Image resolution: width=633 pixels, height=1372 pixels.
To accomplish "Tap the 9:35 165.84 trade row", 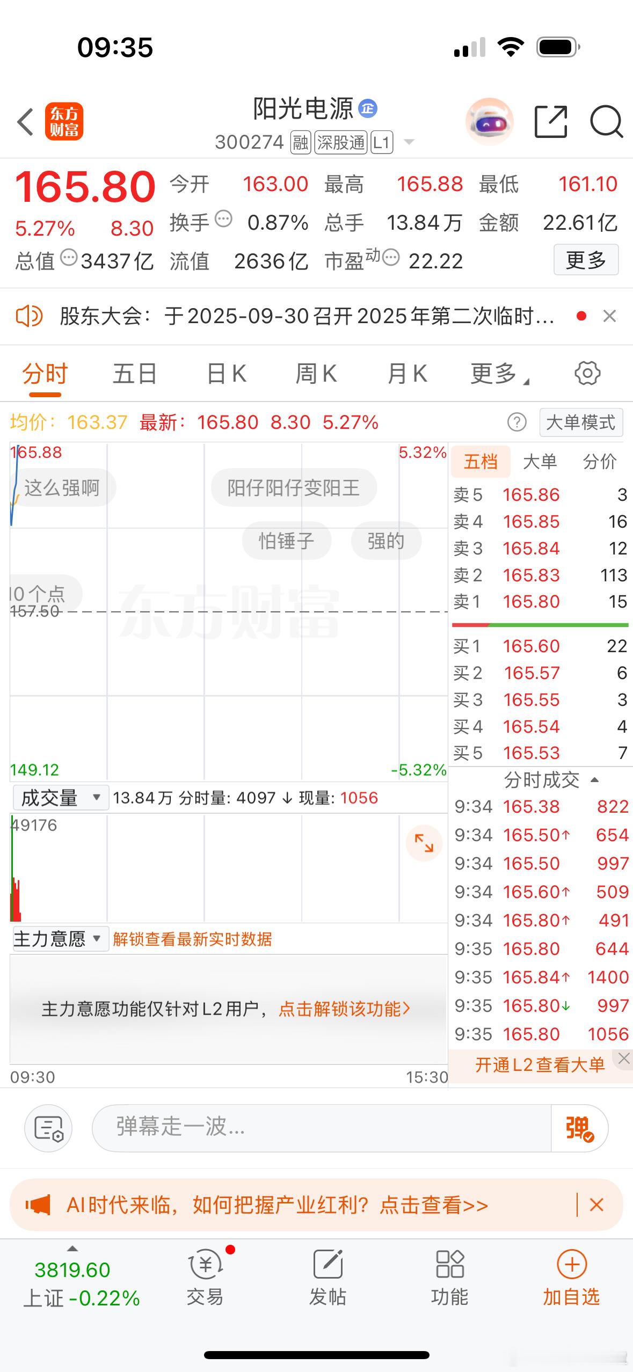I will (541, 977).
